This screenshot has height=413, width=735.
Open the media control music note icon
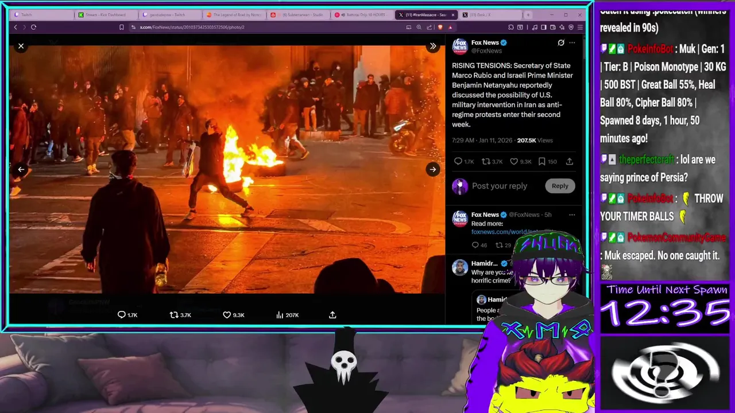tap(535, 27)
